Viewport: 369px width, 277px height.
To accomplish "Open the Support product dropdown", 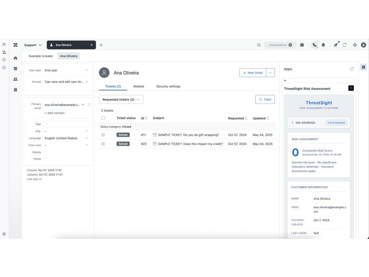I will 33,45.
